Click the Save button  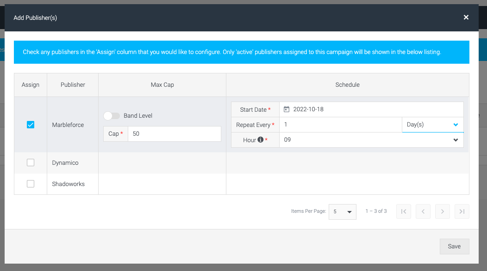455,246
